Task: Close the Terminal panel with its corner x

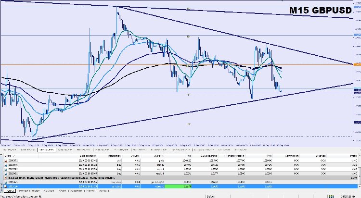Action: [1, 153]
